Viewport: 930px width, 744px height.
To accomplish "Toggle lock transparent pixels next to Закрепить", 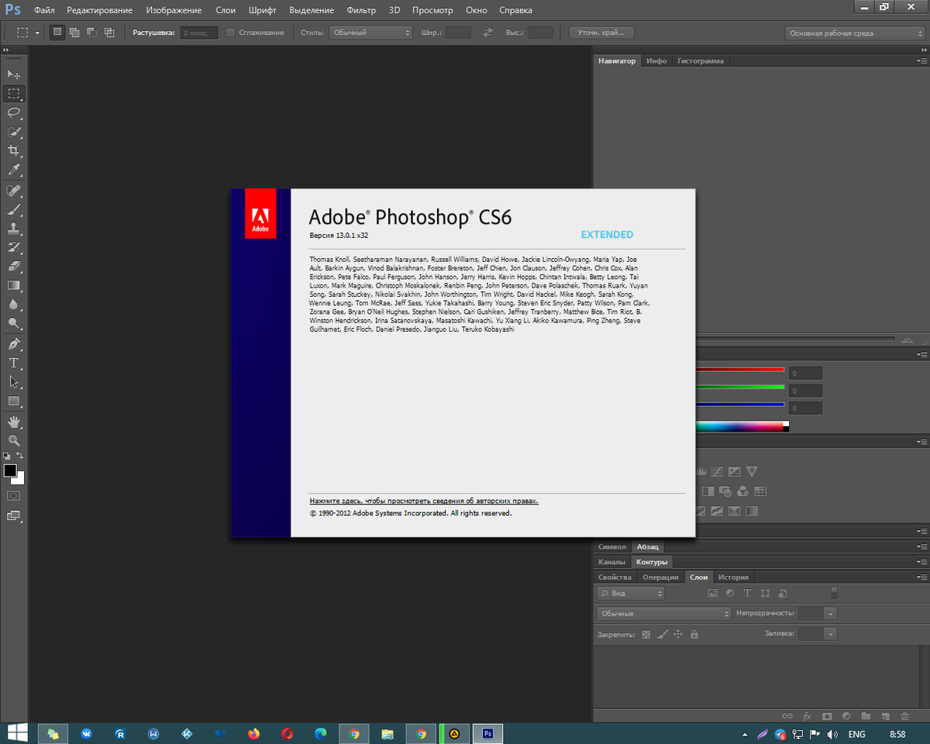I will coord(646,634).
